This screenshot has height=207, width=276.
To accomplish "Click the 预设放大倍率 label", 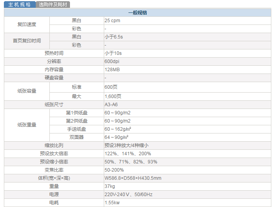I will (54, 154).
